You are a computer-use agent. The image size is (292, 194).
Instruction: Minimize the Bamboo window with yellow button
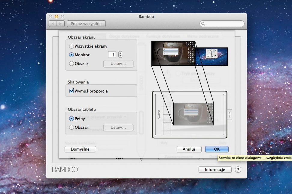(x=56, y=16)
